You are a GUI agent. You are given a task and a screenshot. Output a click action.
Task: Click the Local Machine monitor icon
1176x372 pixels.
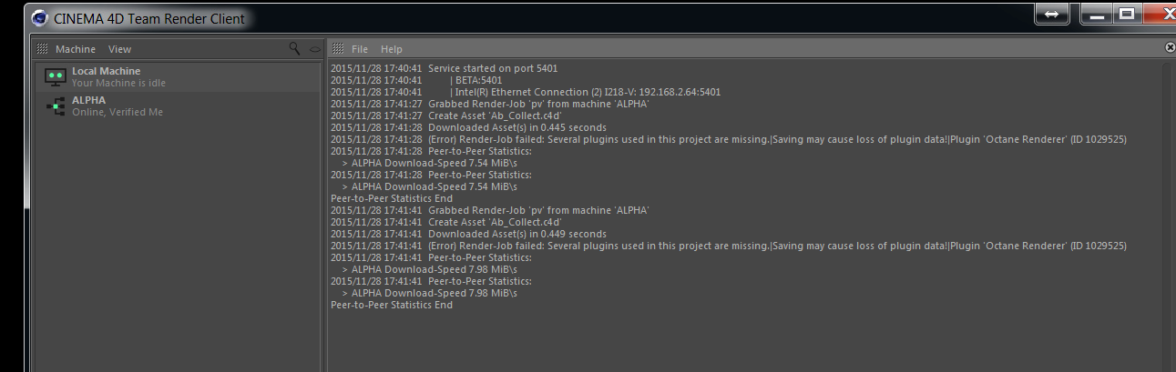click(x=56, y=77)
